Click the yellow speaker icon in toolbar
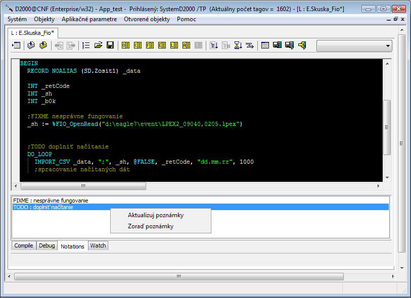This screenshot has width=411, height=298. (302, 45)
